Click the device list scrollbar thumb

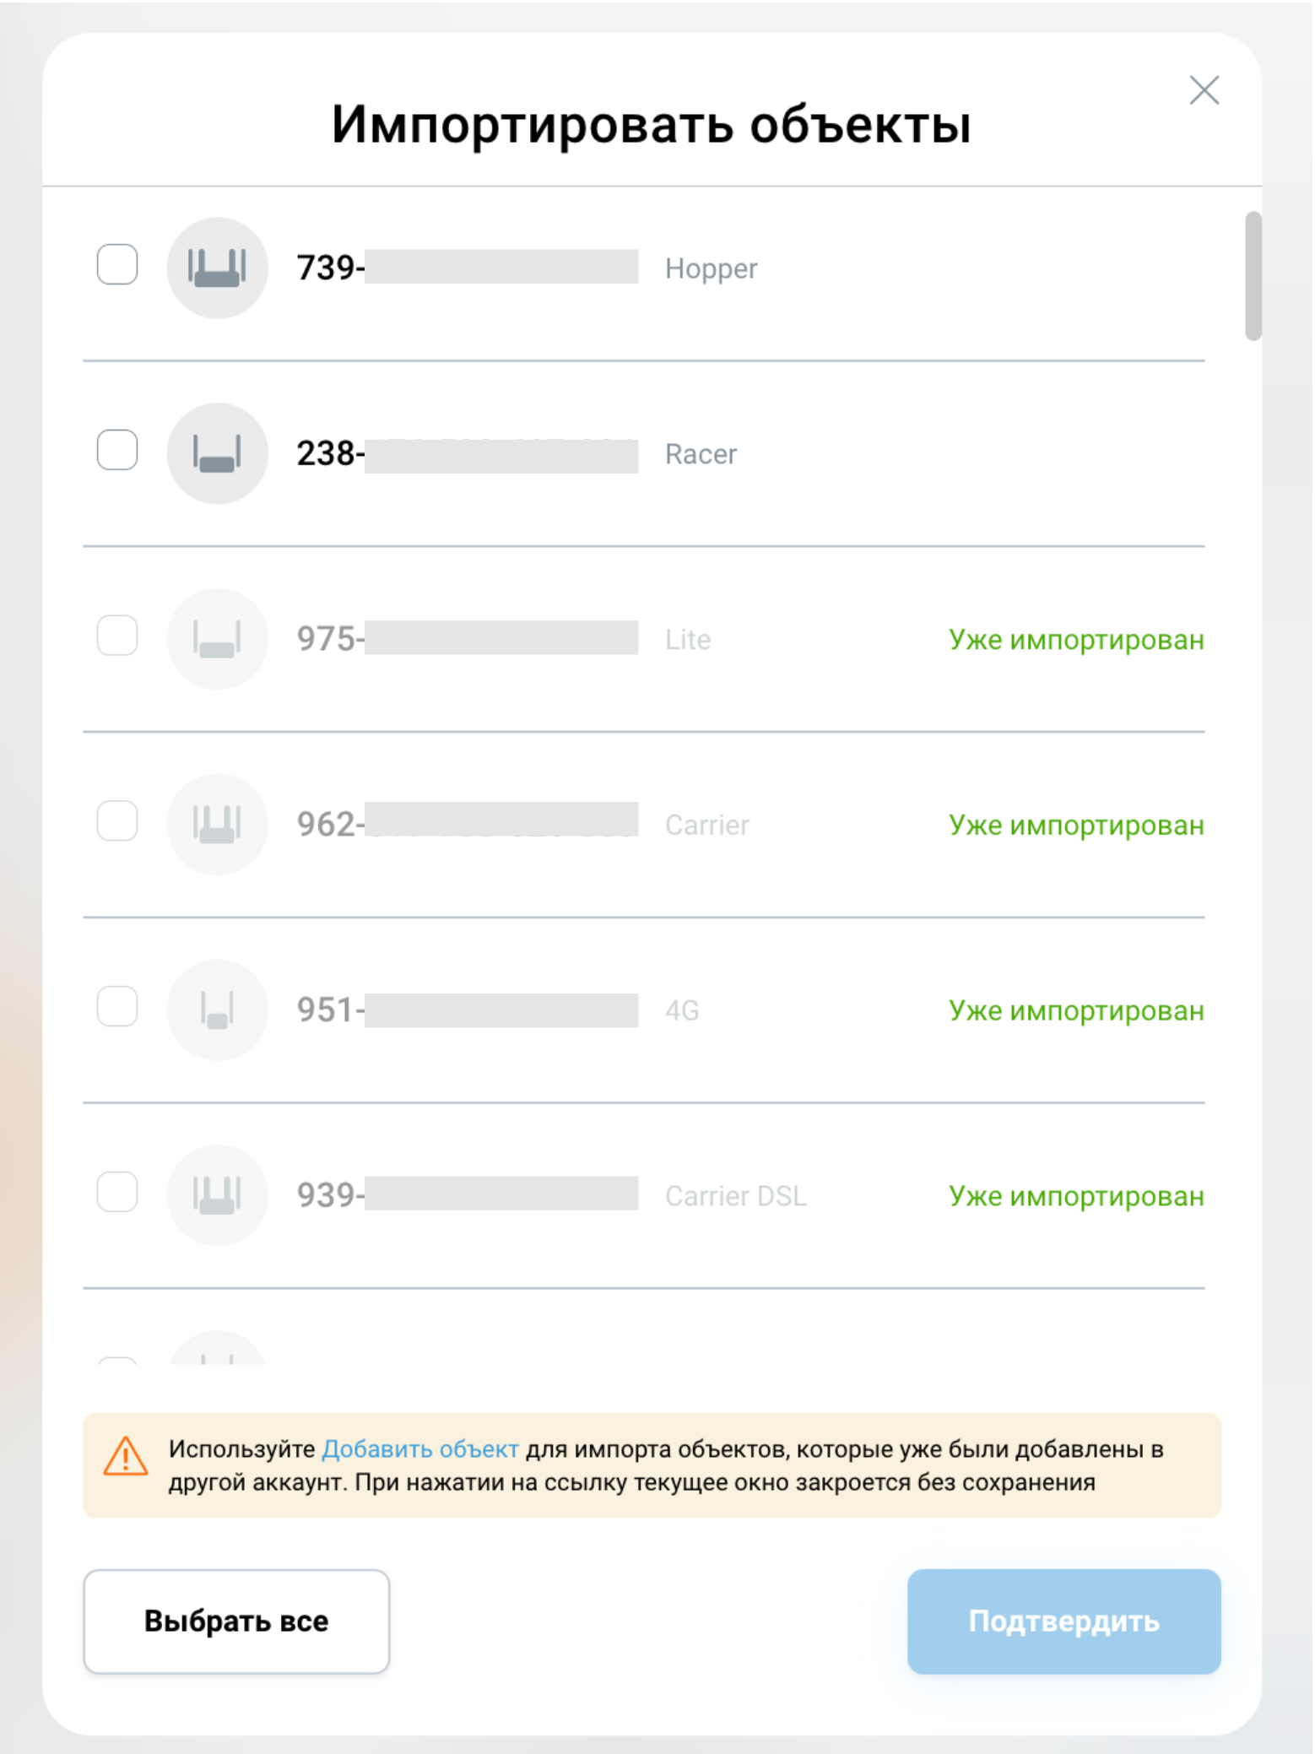[x=1253, y=276]
